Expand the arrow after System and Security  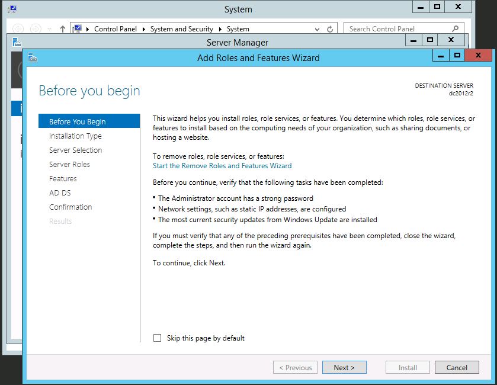pyautogui.click(x=220, y=29)
